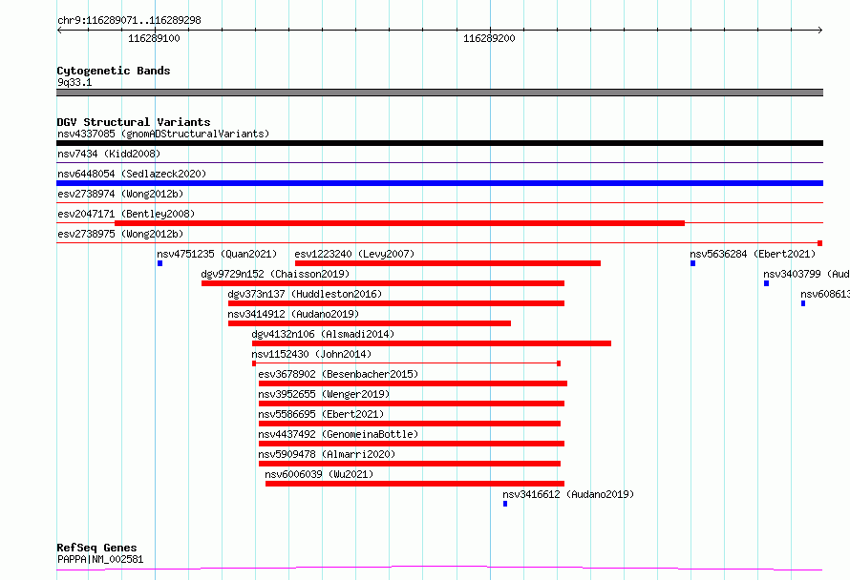Click the chr9:116289071..116289298 coordinate label
The width and height of the screenshot is (850, 580).
(x=129, y=21)
